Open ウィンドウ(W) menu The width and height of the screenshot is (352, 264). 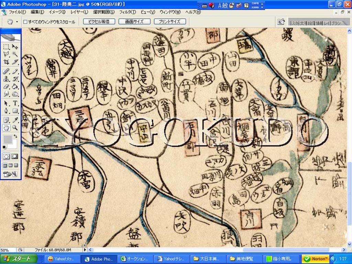(x=170, y=12)
